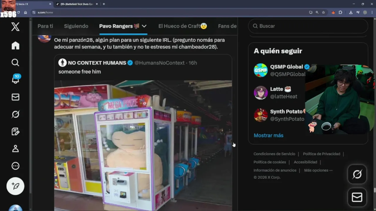The width and height of the screenshot is (376, 211).
Task: Open notifications bell showing badge 10
Action: point(15,79)
